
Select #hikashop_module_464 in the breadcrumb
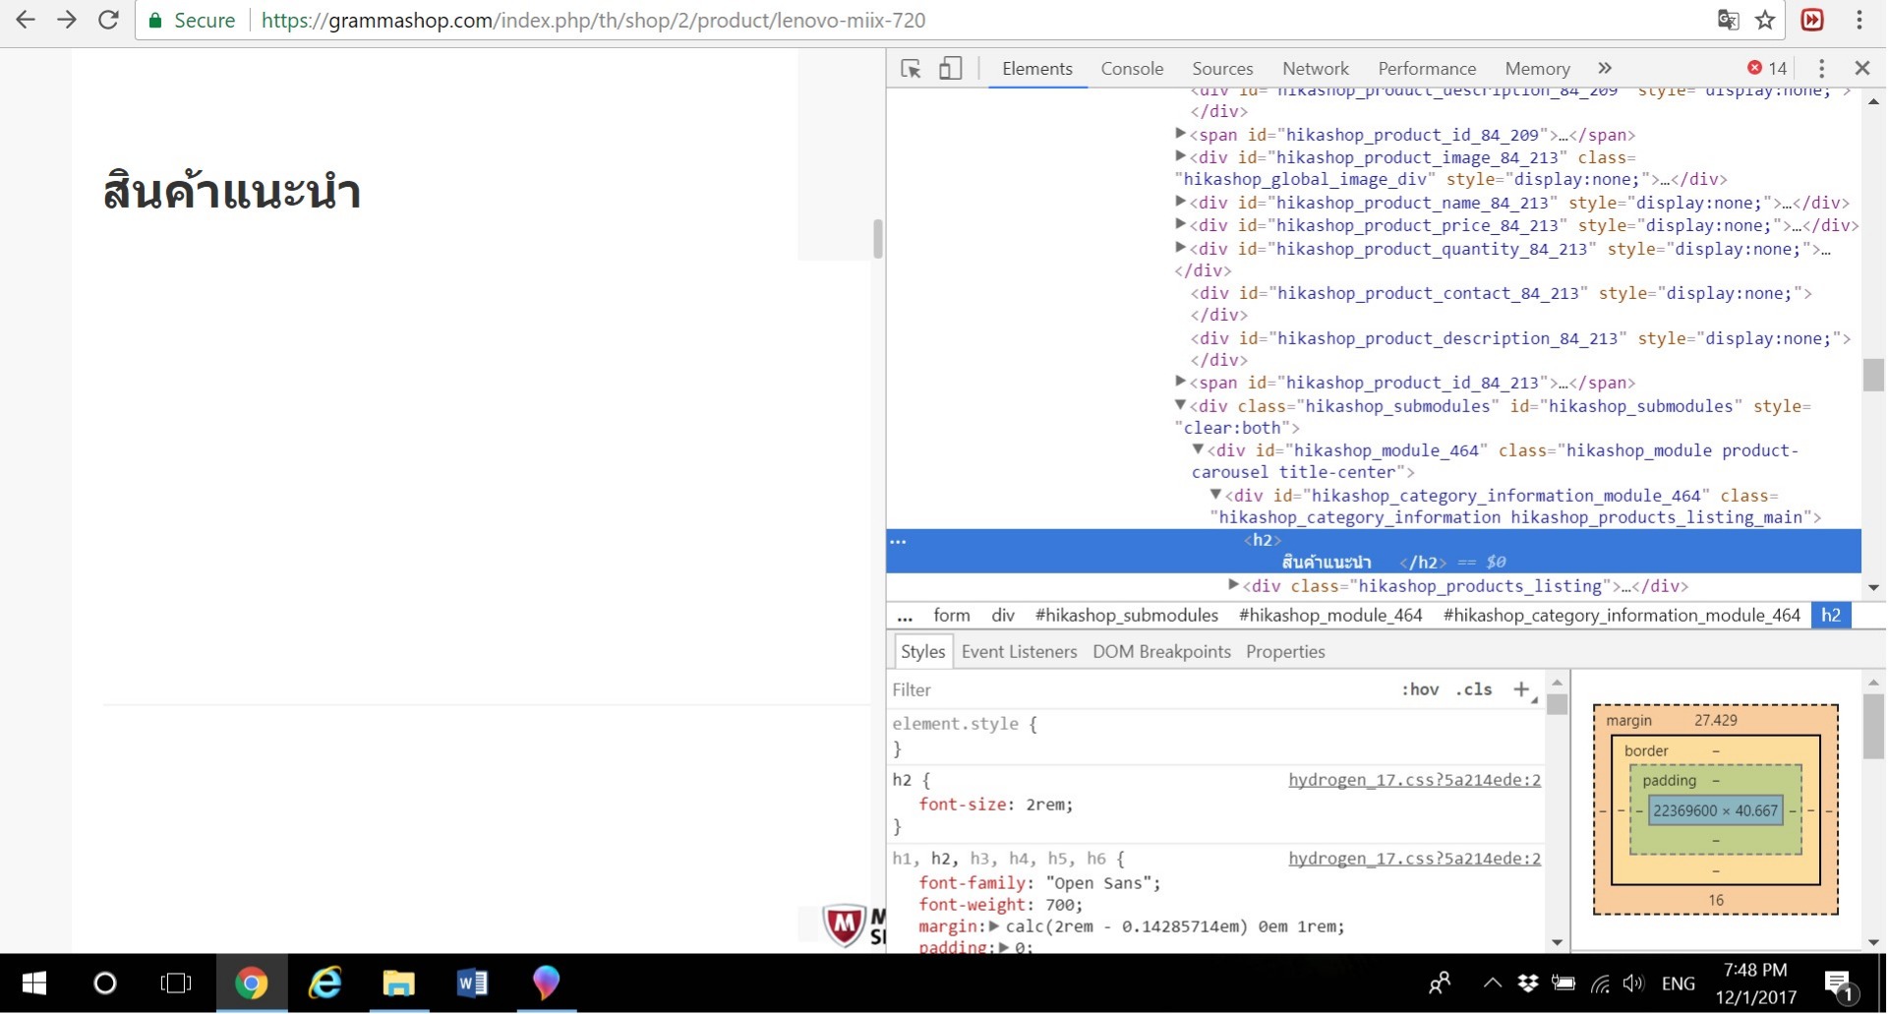(x=1330, y=616)
